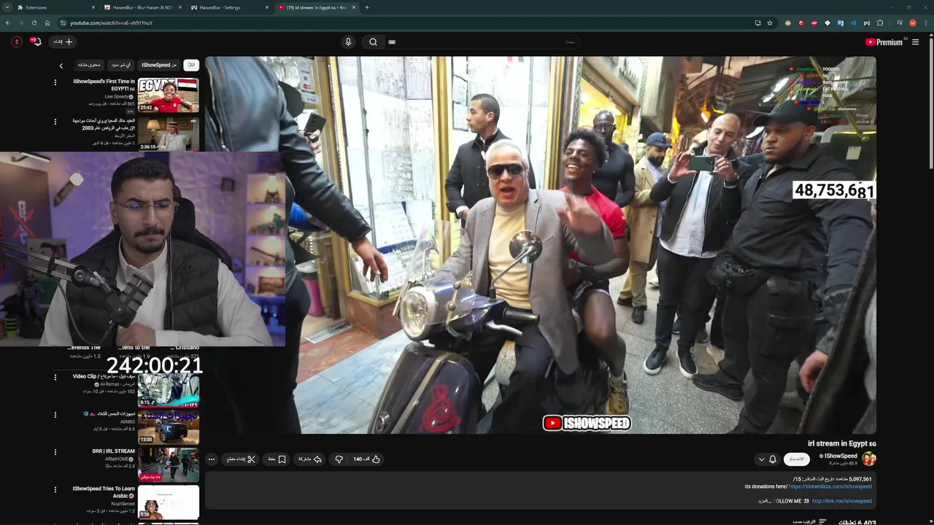Open the YouTube hamburger guide menu
Screen dimensions: 934x525
[x=915, y=42]
